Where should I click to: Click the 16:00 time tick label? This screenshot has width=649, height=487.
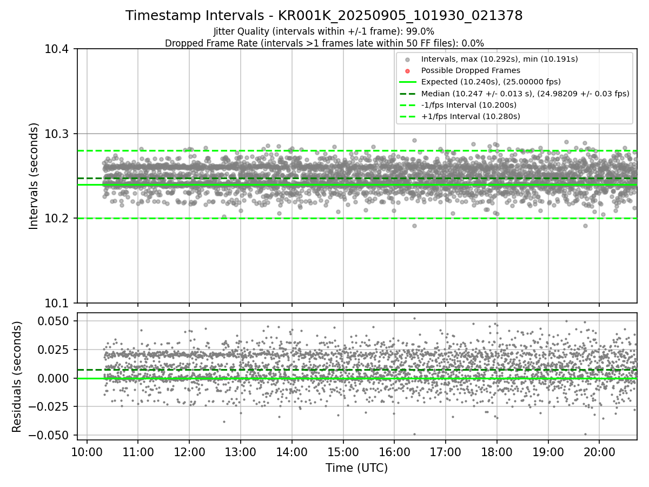(394, 452)
